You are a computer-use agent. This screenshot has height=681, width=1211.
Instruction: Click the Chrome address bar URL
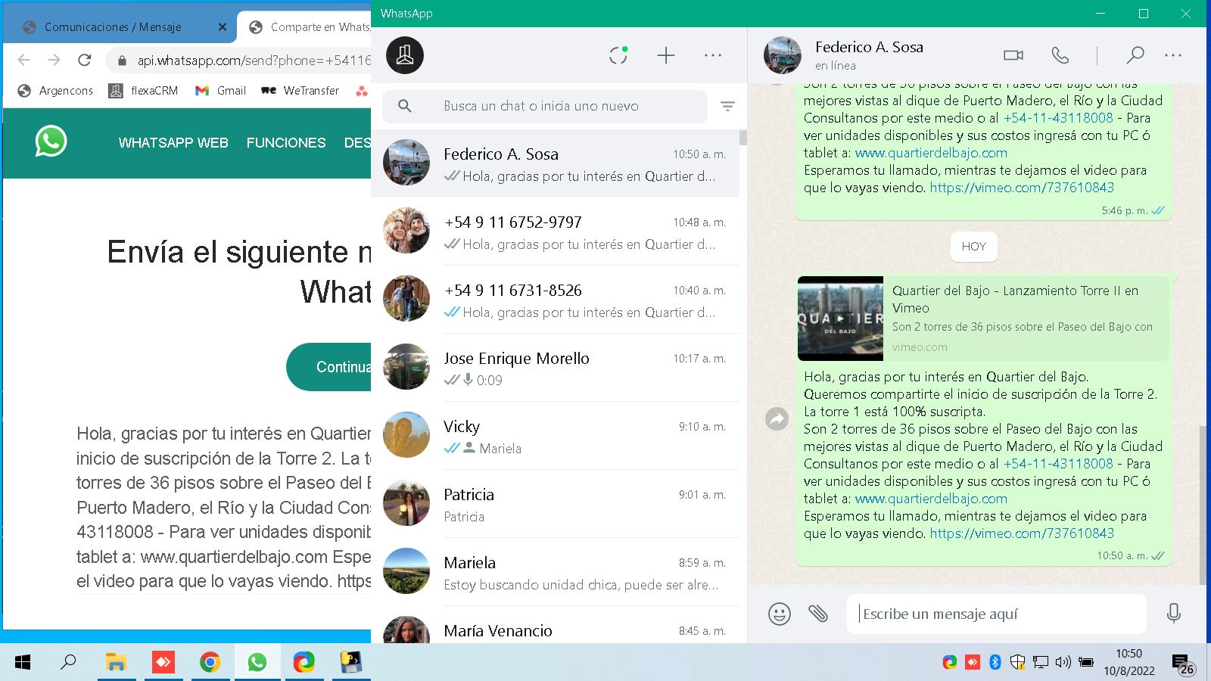point(254,61)
